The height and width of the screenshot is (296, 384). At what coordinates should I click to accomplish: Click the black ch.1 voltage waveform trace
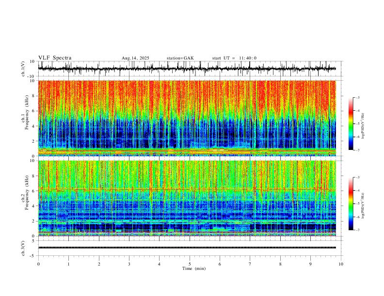click(x=187, y=69)
